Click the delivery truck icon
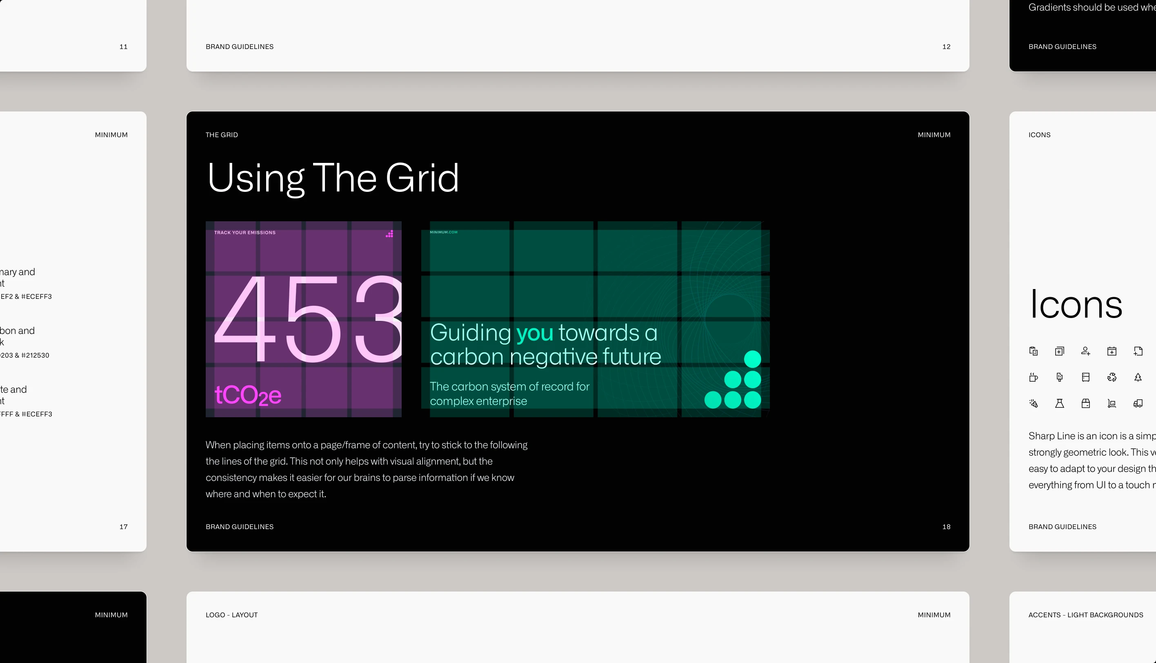Image resolution: width=1156 pixels, height=663 pixels. [x=1138, y=403]
